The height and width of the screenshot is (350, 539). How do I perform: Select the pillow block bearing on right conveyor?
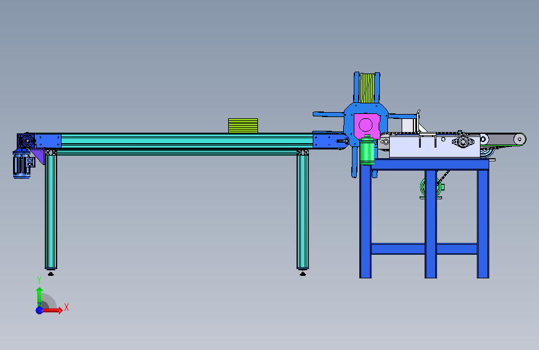(463, 141)
